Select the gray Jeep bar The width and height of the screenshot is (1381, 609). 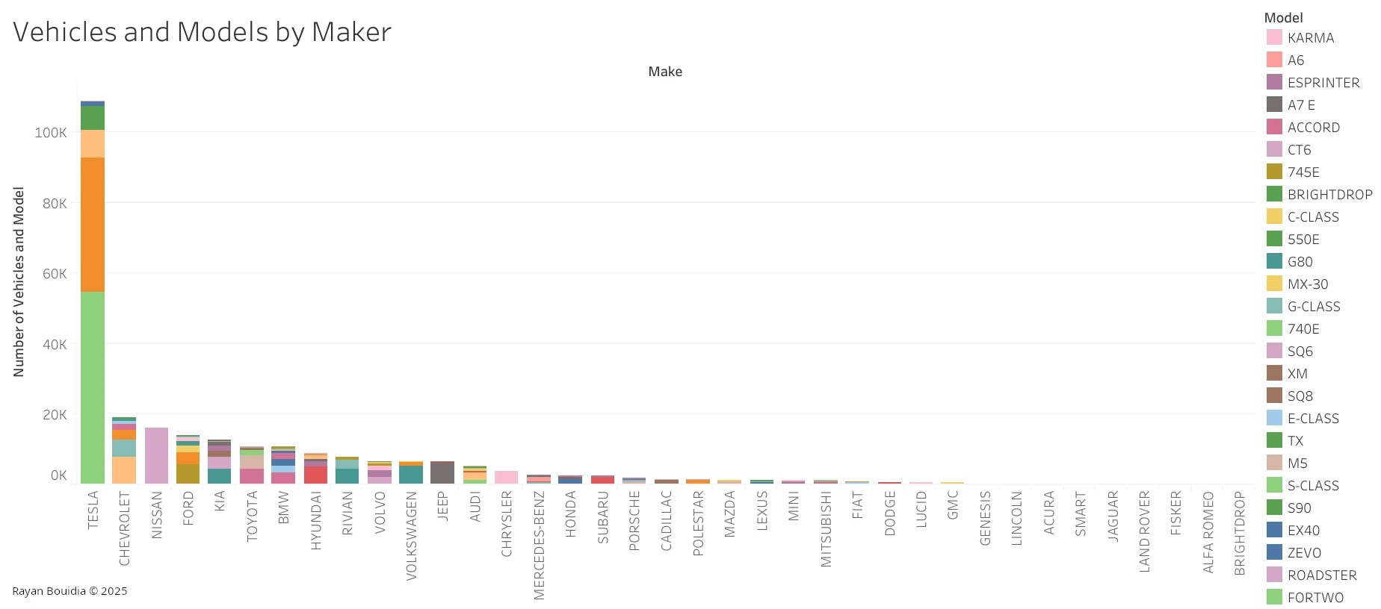tap(442, 472)
